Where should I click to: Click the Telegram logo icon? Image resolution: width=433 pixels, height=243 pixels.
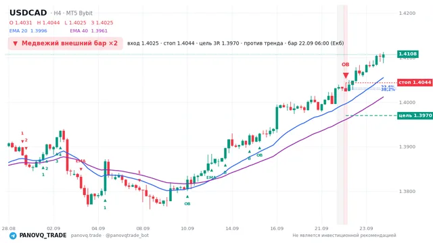tap(13, 236)
